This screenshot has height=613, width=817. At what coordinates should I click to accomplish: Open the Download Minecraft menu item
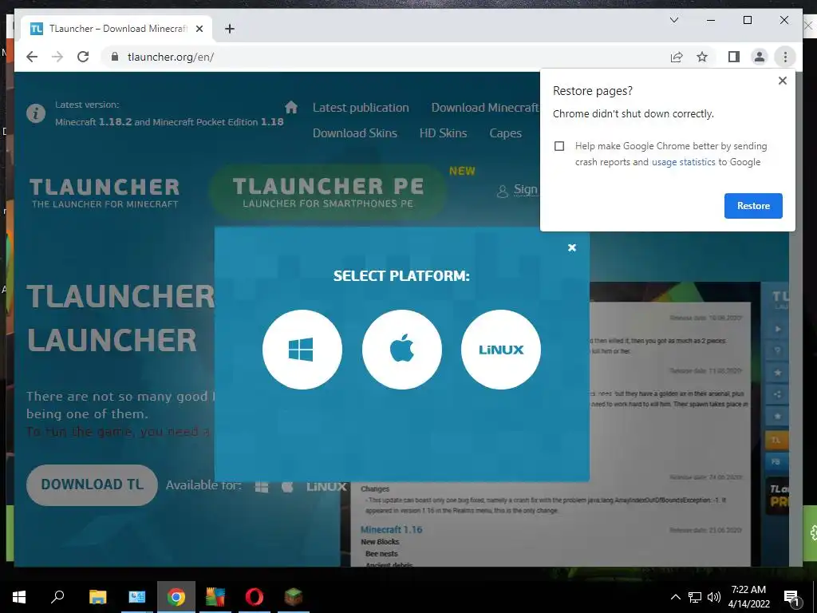point(484,108)
